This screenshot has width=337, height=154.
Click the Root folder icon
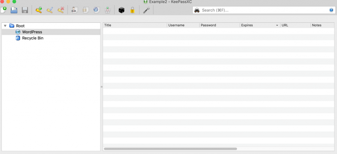(x=12, y=26)
